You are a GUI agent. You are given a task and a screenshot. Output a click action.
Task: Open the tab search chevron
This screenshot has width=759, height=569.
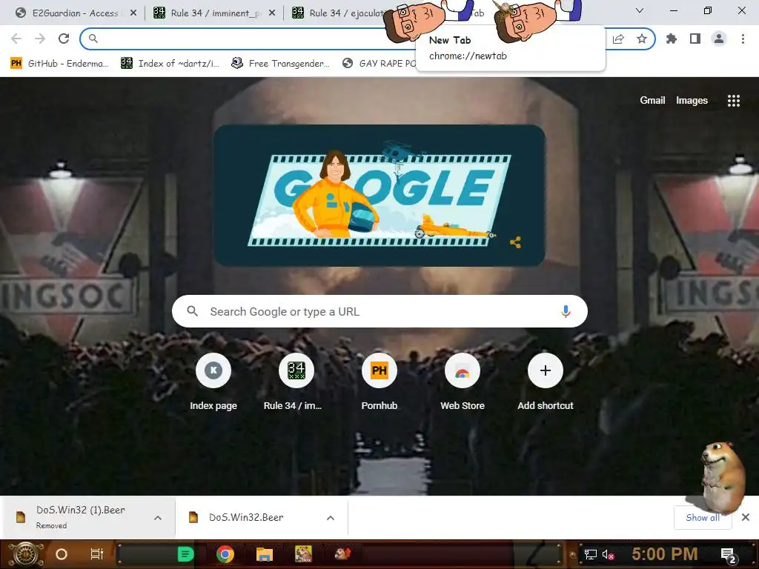640,10
